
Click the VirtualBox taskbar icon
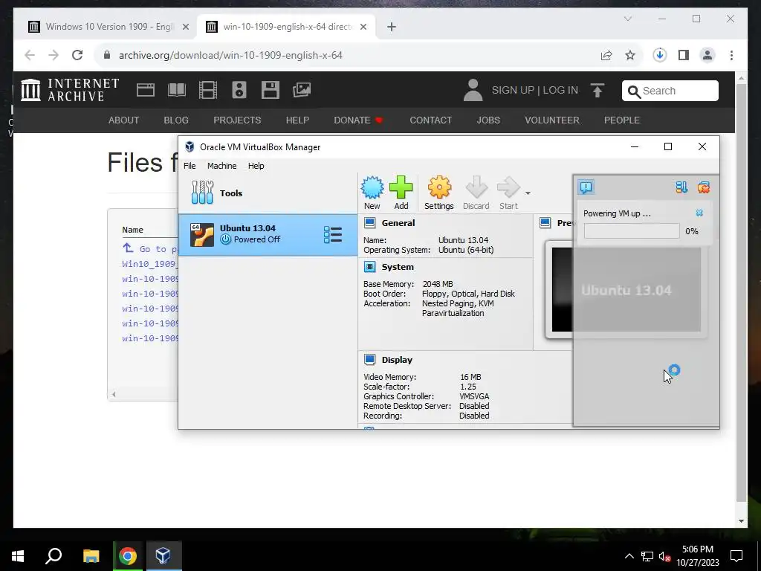[163, 555]
